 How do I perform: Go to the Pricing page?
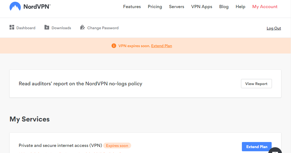tap(155, 7)
